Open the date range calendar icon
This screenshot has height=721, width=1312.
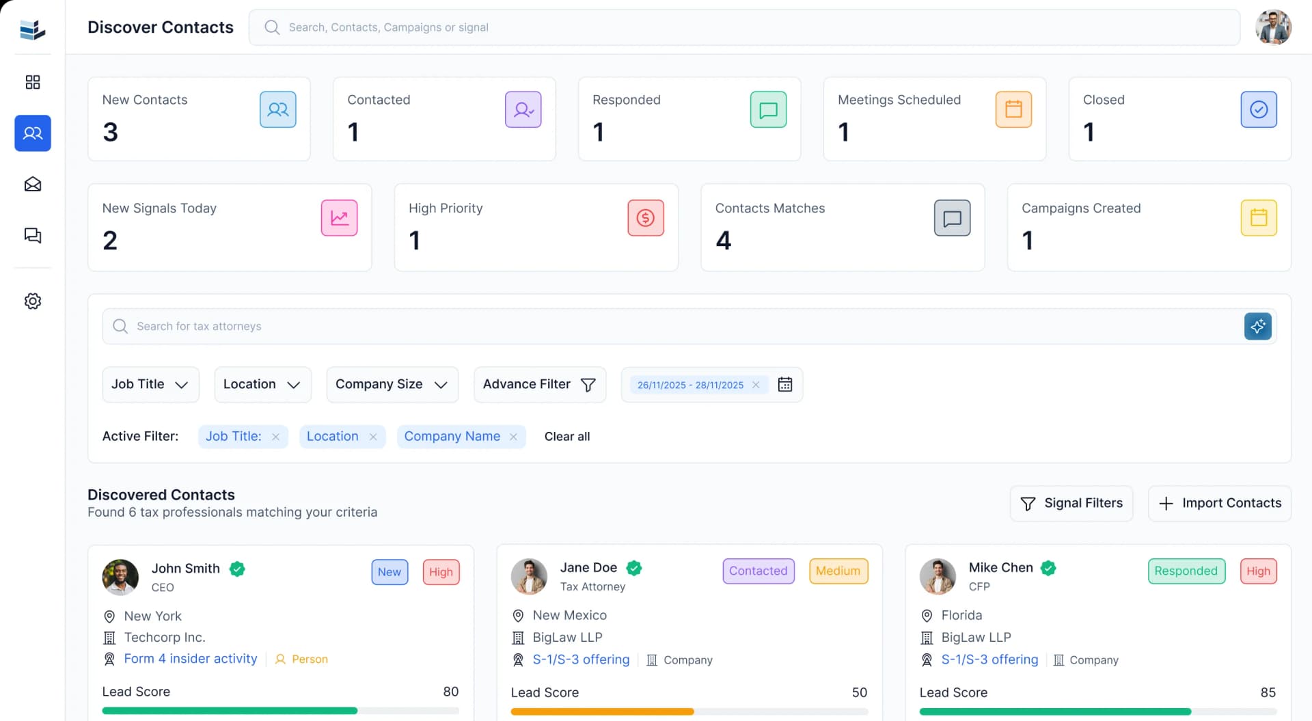point(785,385)
